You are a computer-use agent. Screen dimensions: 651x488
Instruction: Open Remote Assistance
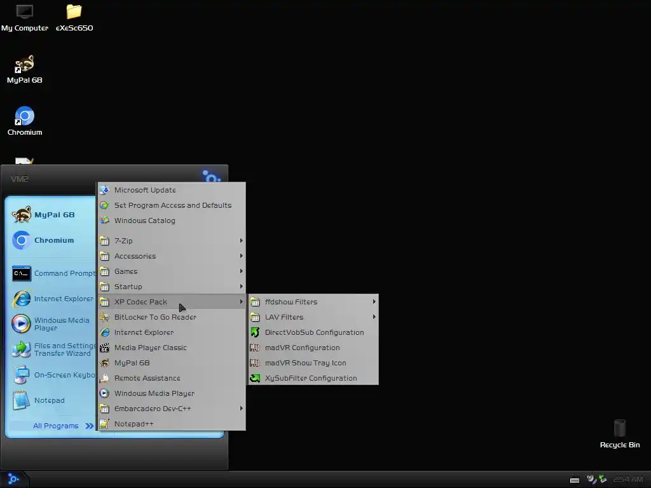click(x=172, y=378)
